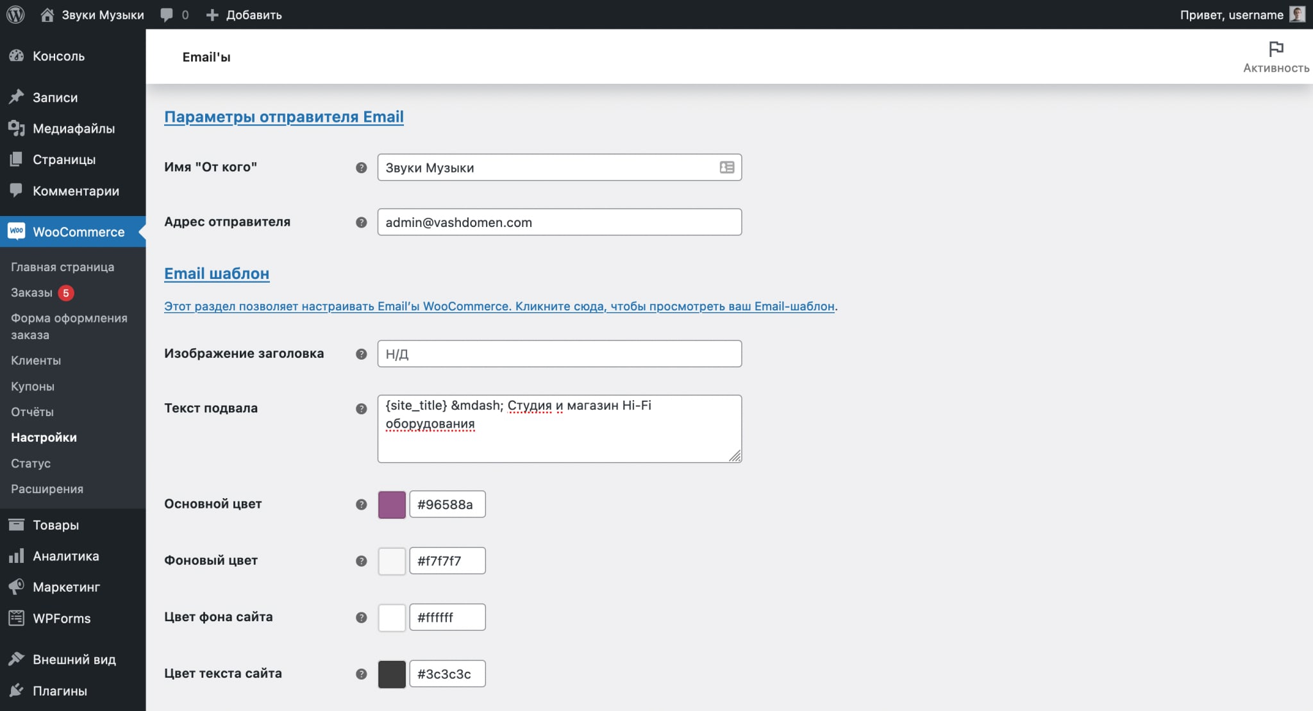Grab the footer textarea resize handle
The image size is (1313, 711).
735,456
